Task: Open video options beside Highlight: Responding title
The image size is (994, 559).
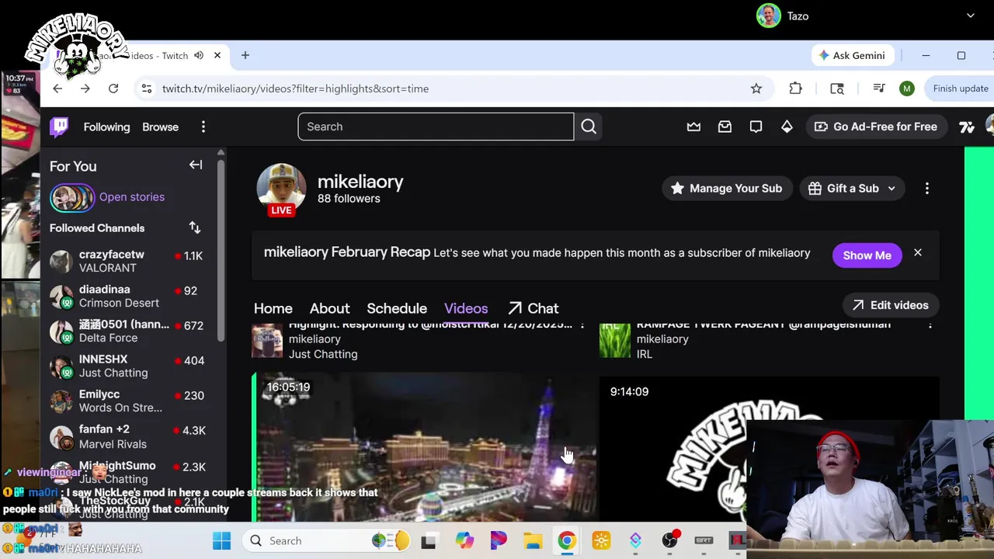Action: [582, 325]
